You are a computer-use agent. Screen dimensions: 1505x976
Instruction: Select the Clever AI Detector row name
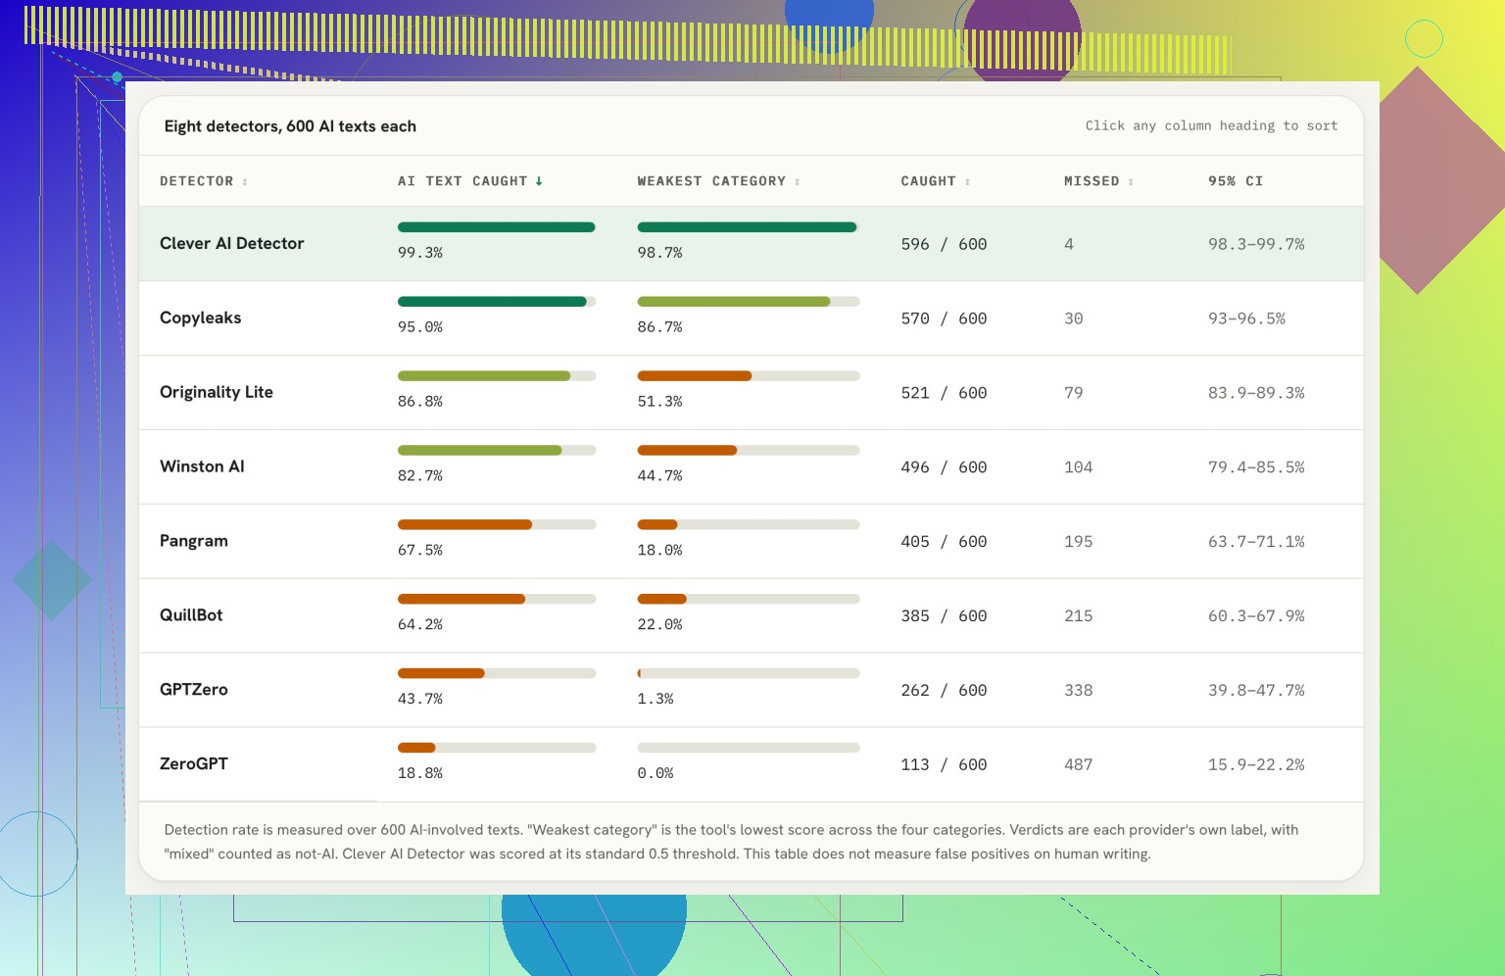pyautogui.click(x=232, y=243)
